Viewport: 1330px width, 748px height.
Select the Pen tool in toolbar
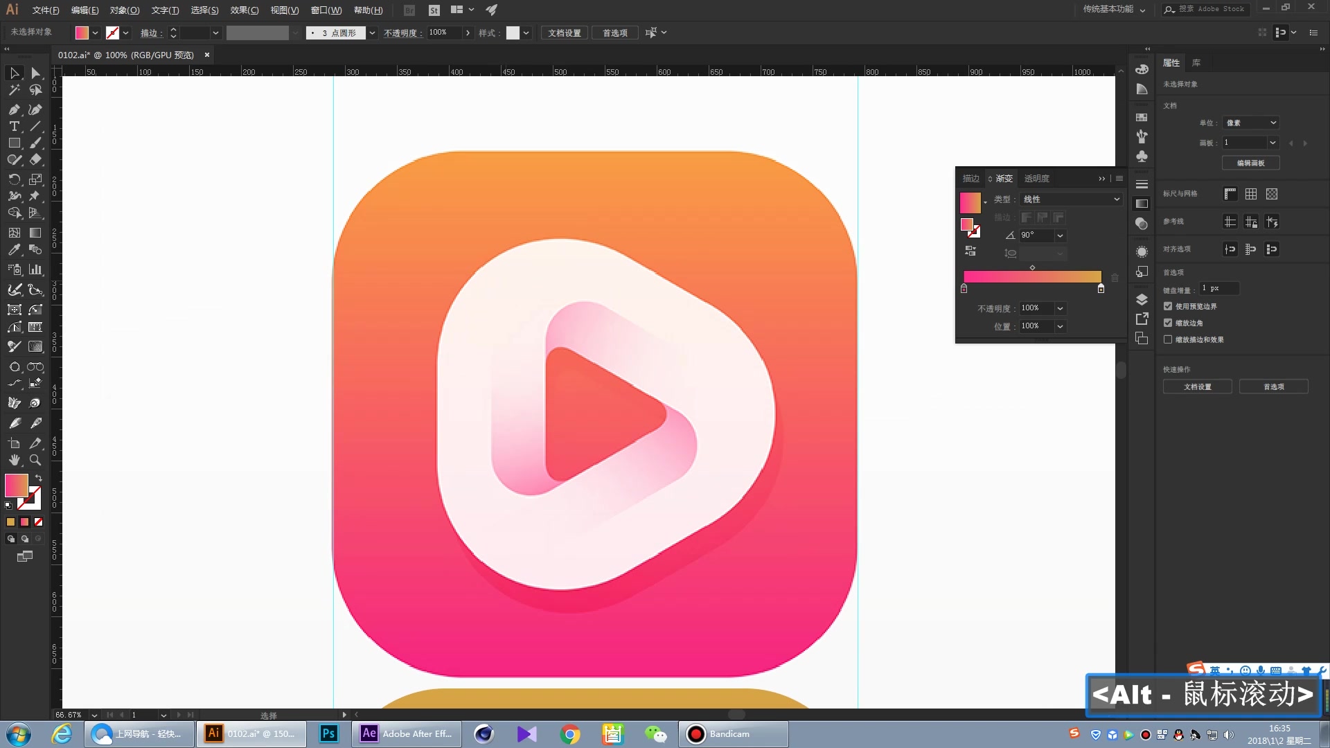click(14, 109)
